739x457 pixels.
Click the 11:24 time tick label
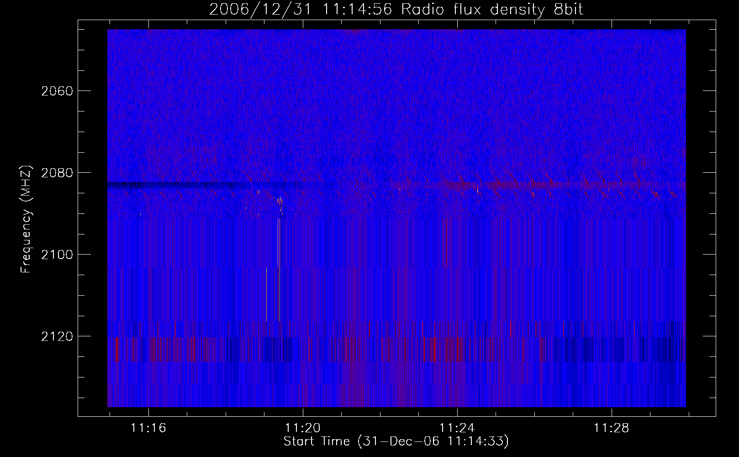(457, 428)
